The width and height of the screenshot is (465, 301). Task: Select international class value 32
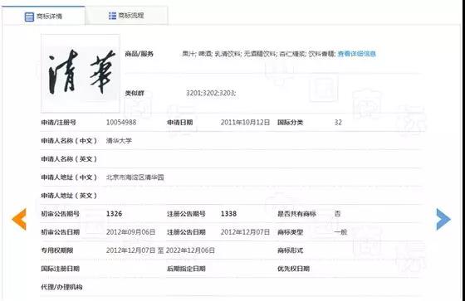point(338,123)
